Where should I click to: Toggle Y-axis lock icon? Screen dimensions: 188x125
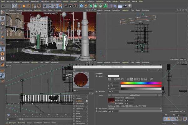pyautogui.click(x=50, y=6)
